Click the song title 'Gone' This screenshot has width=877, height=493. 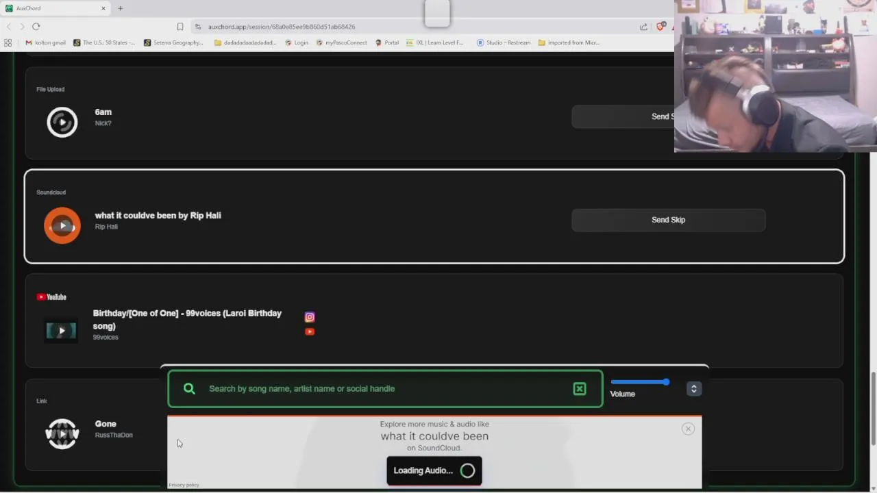click(x=106, y=424)
